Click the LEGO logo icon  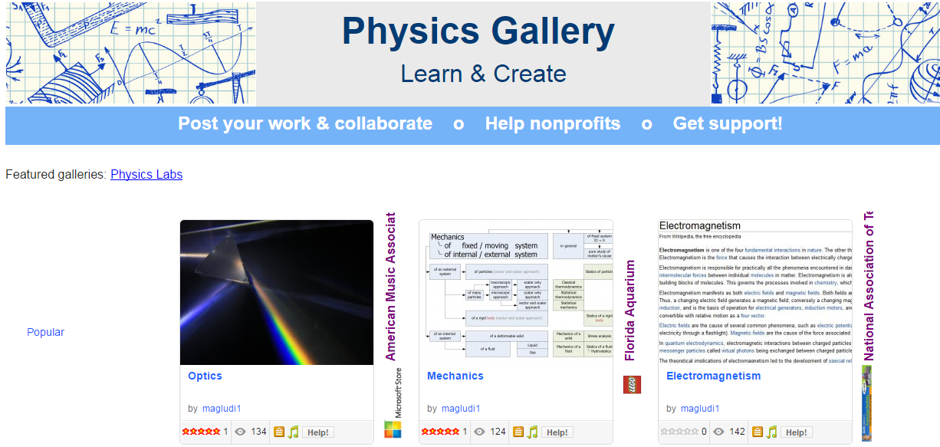click(x=632, y=385)
